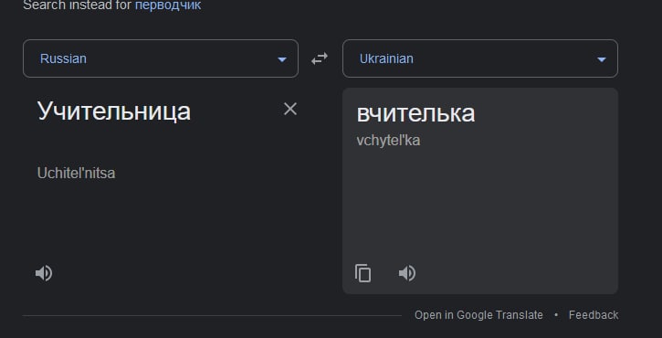Image resolution: width=662 pixels, height=338 pixels.
Task: Listen to the Russian source pronunciation
Action: (x=44, y=273)
